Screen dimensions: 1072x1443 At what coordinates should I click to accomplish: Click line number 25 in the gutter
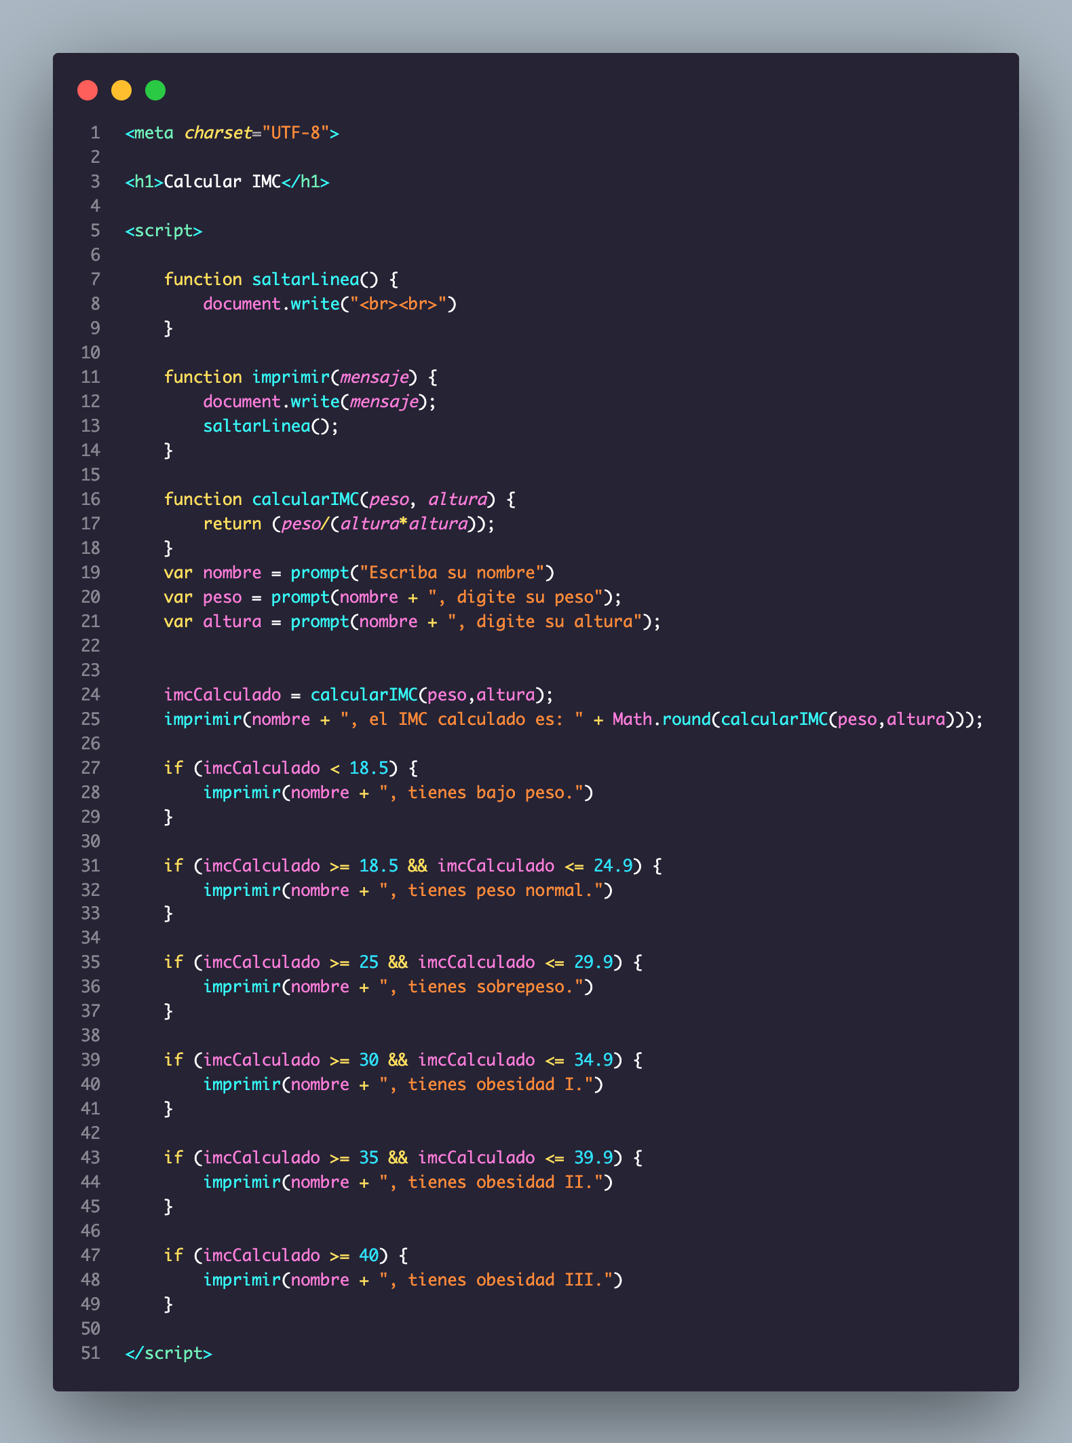(90, 719)
